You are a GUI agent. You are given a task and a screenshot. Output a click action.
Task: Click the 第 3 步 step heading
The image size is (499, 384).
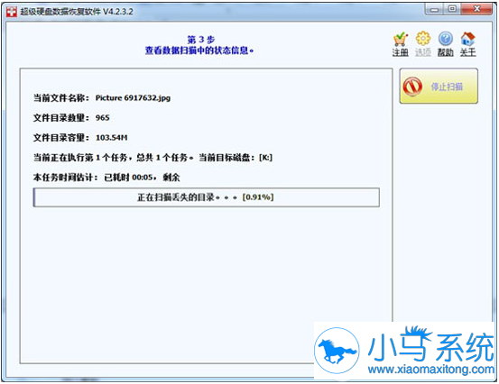tap(201, 40)
